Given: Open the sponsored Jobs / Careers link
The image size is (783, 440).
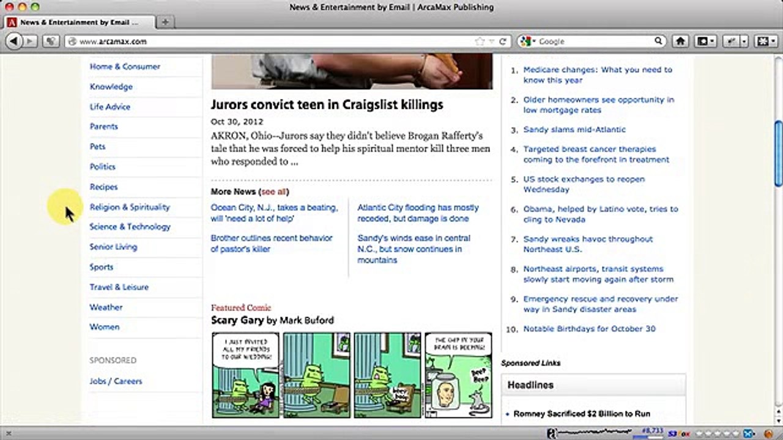Looking at the screenshot, I should 116,381.
